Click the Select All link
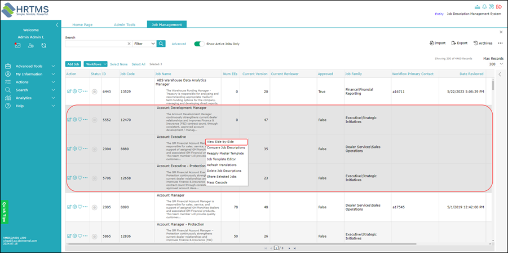Image resolution: width=508 pixels, height=253 pixels. (138, 64)
